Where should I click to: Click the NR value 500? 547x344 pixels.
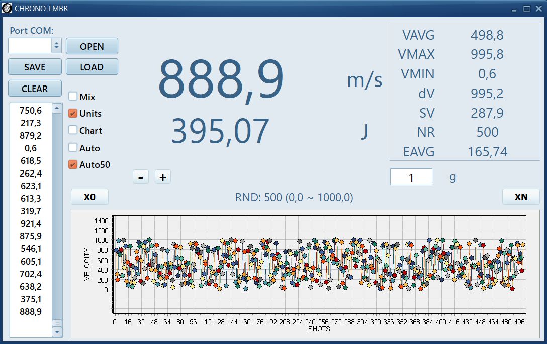tap(487, 132)
